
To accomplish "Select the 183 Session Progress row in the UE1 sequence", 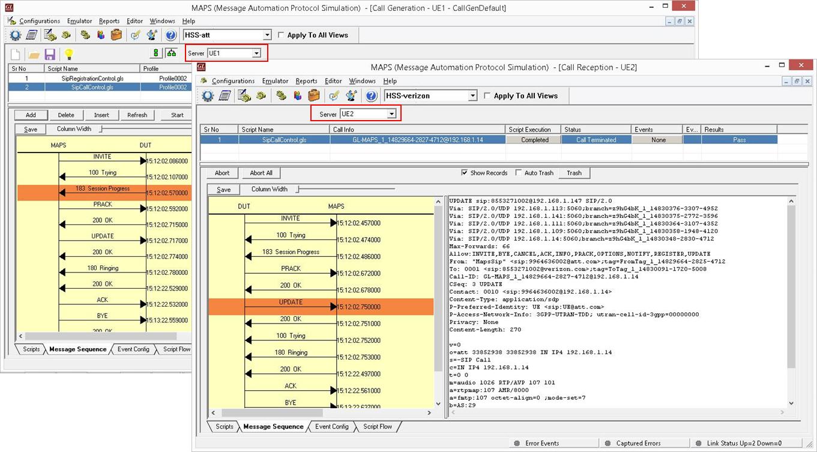I will [x=104, y=193].
